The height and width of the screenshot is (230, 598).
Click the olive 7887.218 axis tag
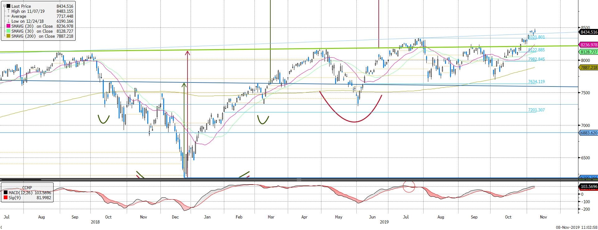point(588,68)
